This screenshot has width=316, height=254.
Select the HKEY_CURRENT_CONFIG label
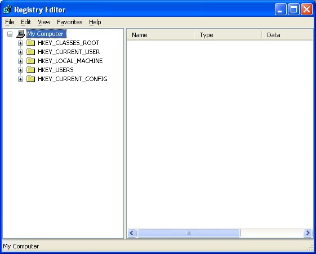73,79
